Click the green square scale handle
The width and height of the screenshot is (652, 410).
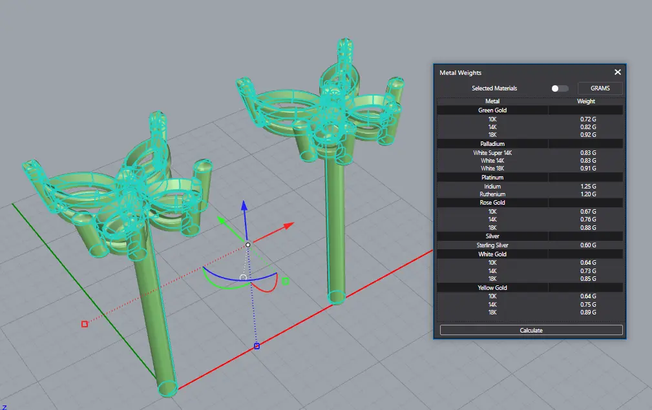[x=285, y=281]
